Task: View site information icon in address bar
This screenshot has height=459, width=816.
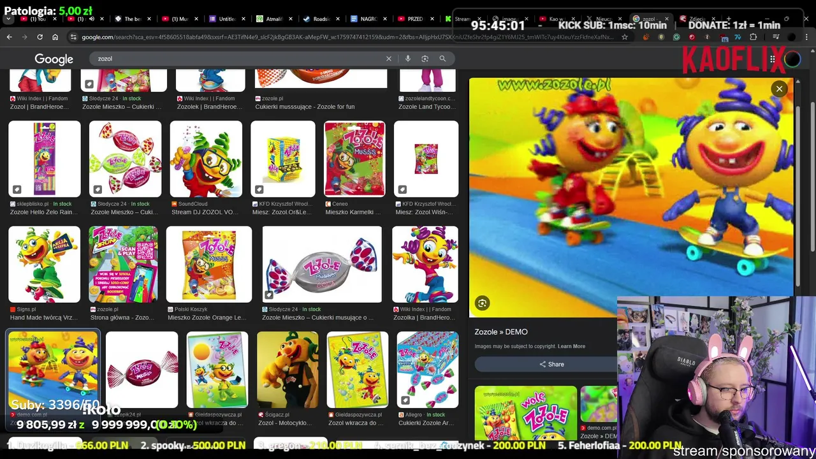Action: [73, 37]
